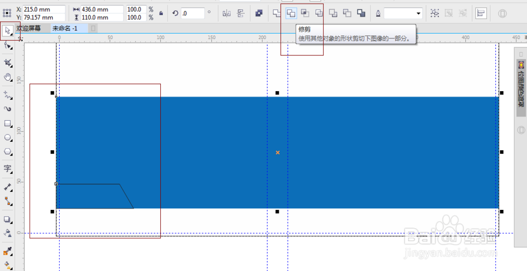
Task: Select the Drop Shadow tool
Action: [7, 219]
